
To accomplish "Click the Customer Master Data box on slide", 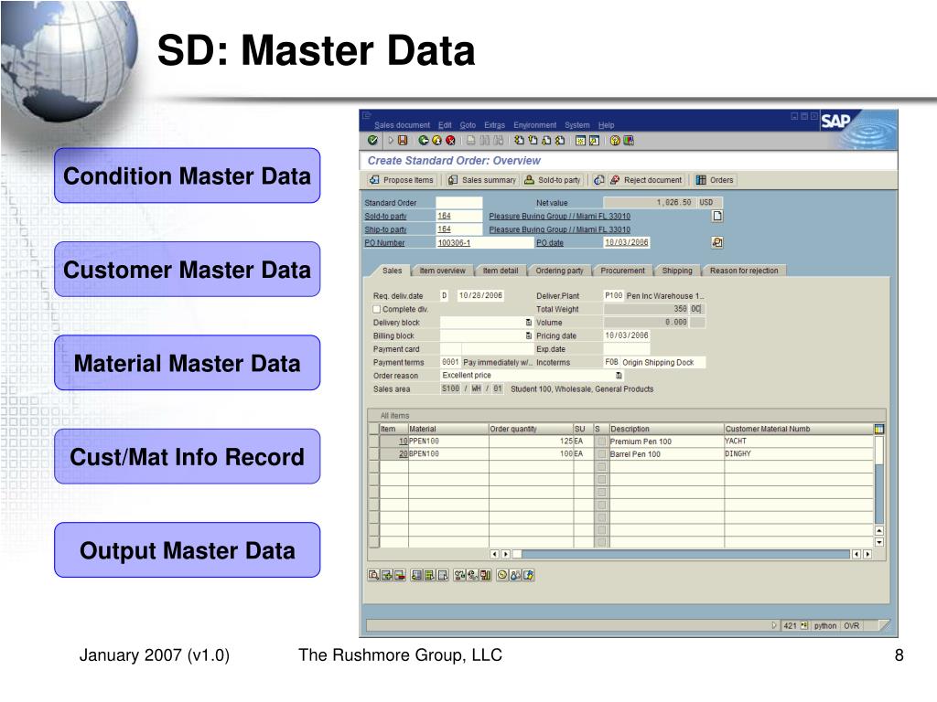I will pos(187,270).
